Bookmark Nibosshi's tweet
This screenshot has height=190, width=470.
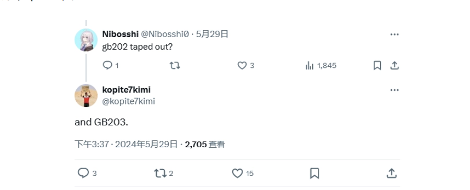377,65
